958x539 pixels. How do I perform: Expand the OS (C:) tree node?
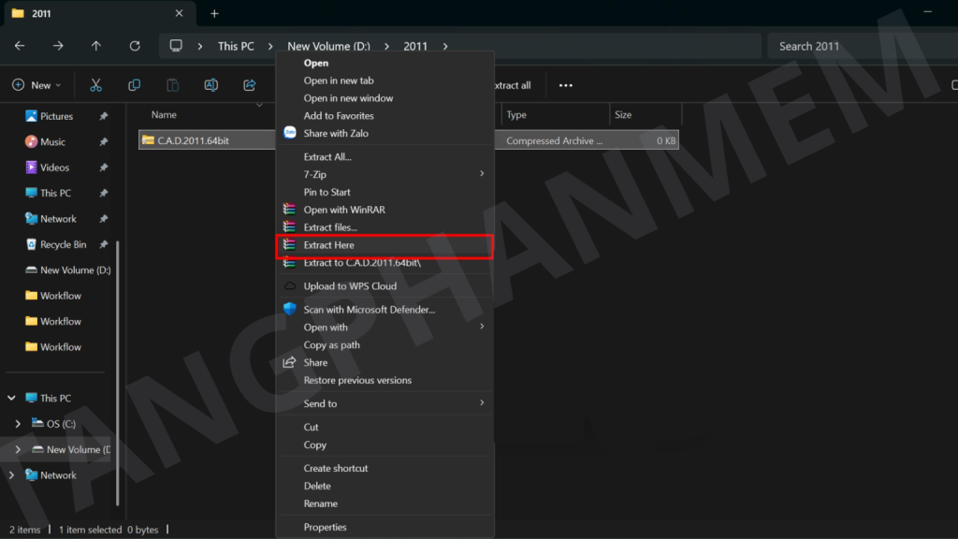pos(18,424)
